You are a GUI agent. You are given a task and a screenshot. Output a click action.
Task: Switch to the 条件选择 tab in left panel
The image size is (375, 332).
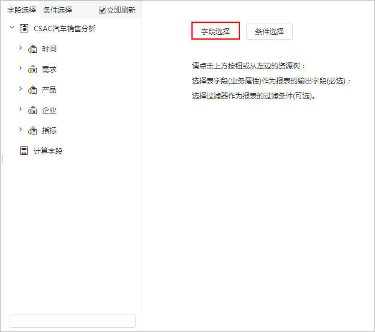[58, 10]
